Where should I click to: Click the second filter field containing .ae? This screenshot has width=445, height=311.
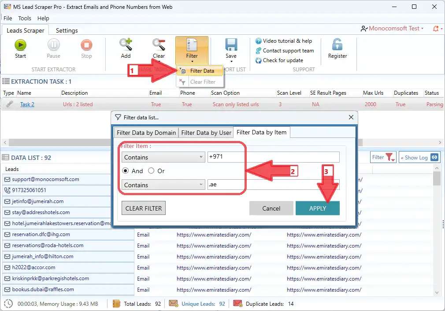pos(273,185)
